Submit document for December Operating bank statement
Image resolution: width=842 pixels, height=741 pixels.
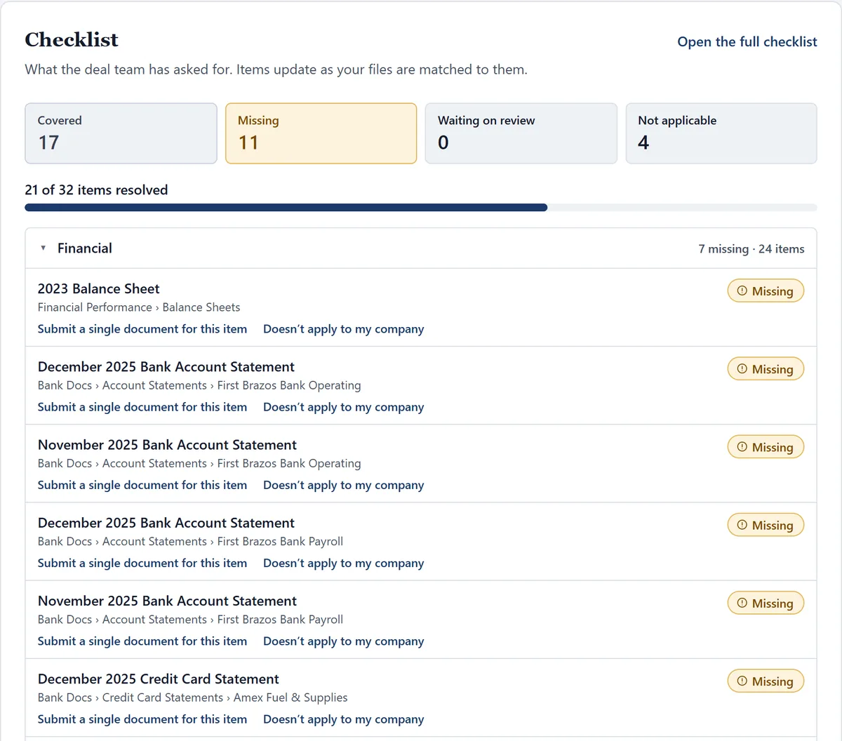click(142, 407)
